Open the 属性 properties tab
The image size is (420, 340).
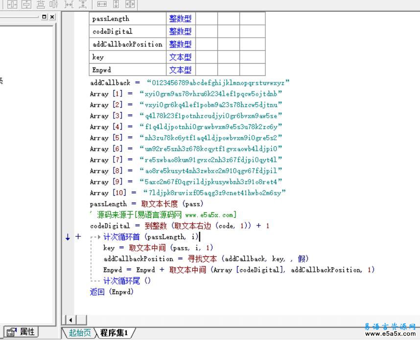[x=21, y=332]
